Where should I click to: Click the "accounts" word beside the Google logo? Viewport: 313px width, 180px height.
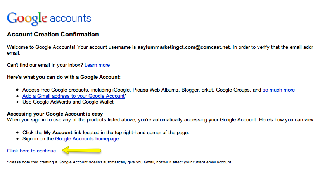[71, 18]
